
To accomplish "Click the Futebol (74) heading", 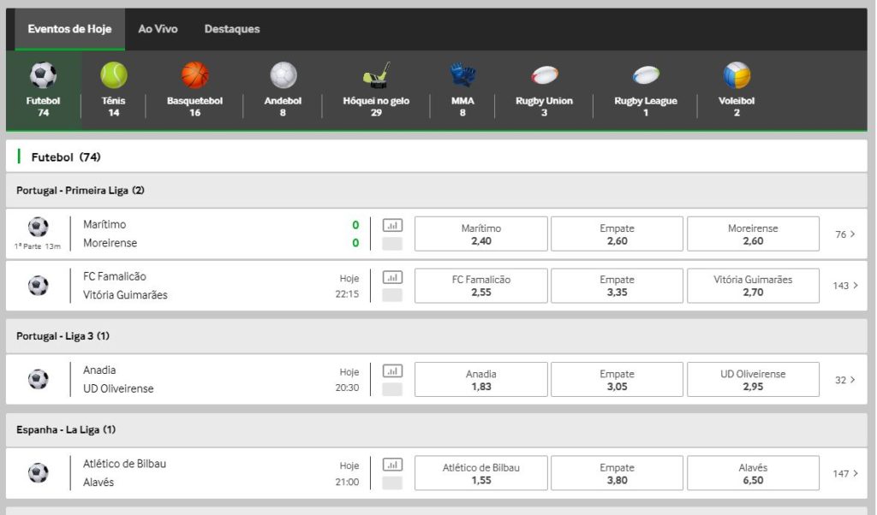I will 66,157.
